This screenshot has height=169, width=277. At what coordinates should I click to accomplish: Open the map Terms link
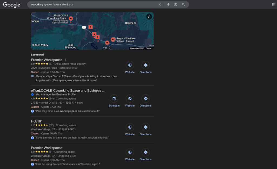(149, 48)
